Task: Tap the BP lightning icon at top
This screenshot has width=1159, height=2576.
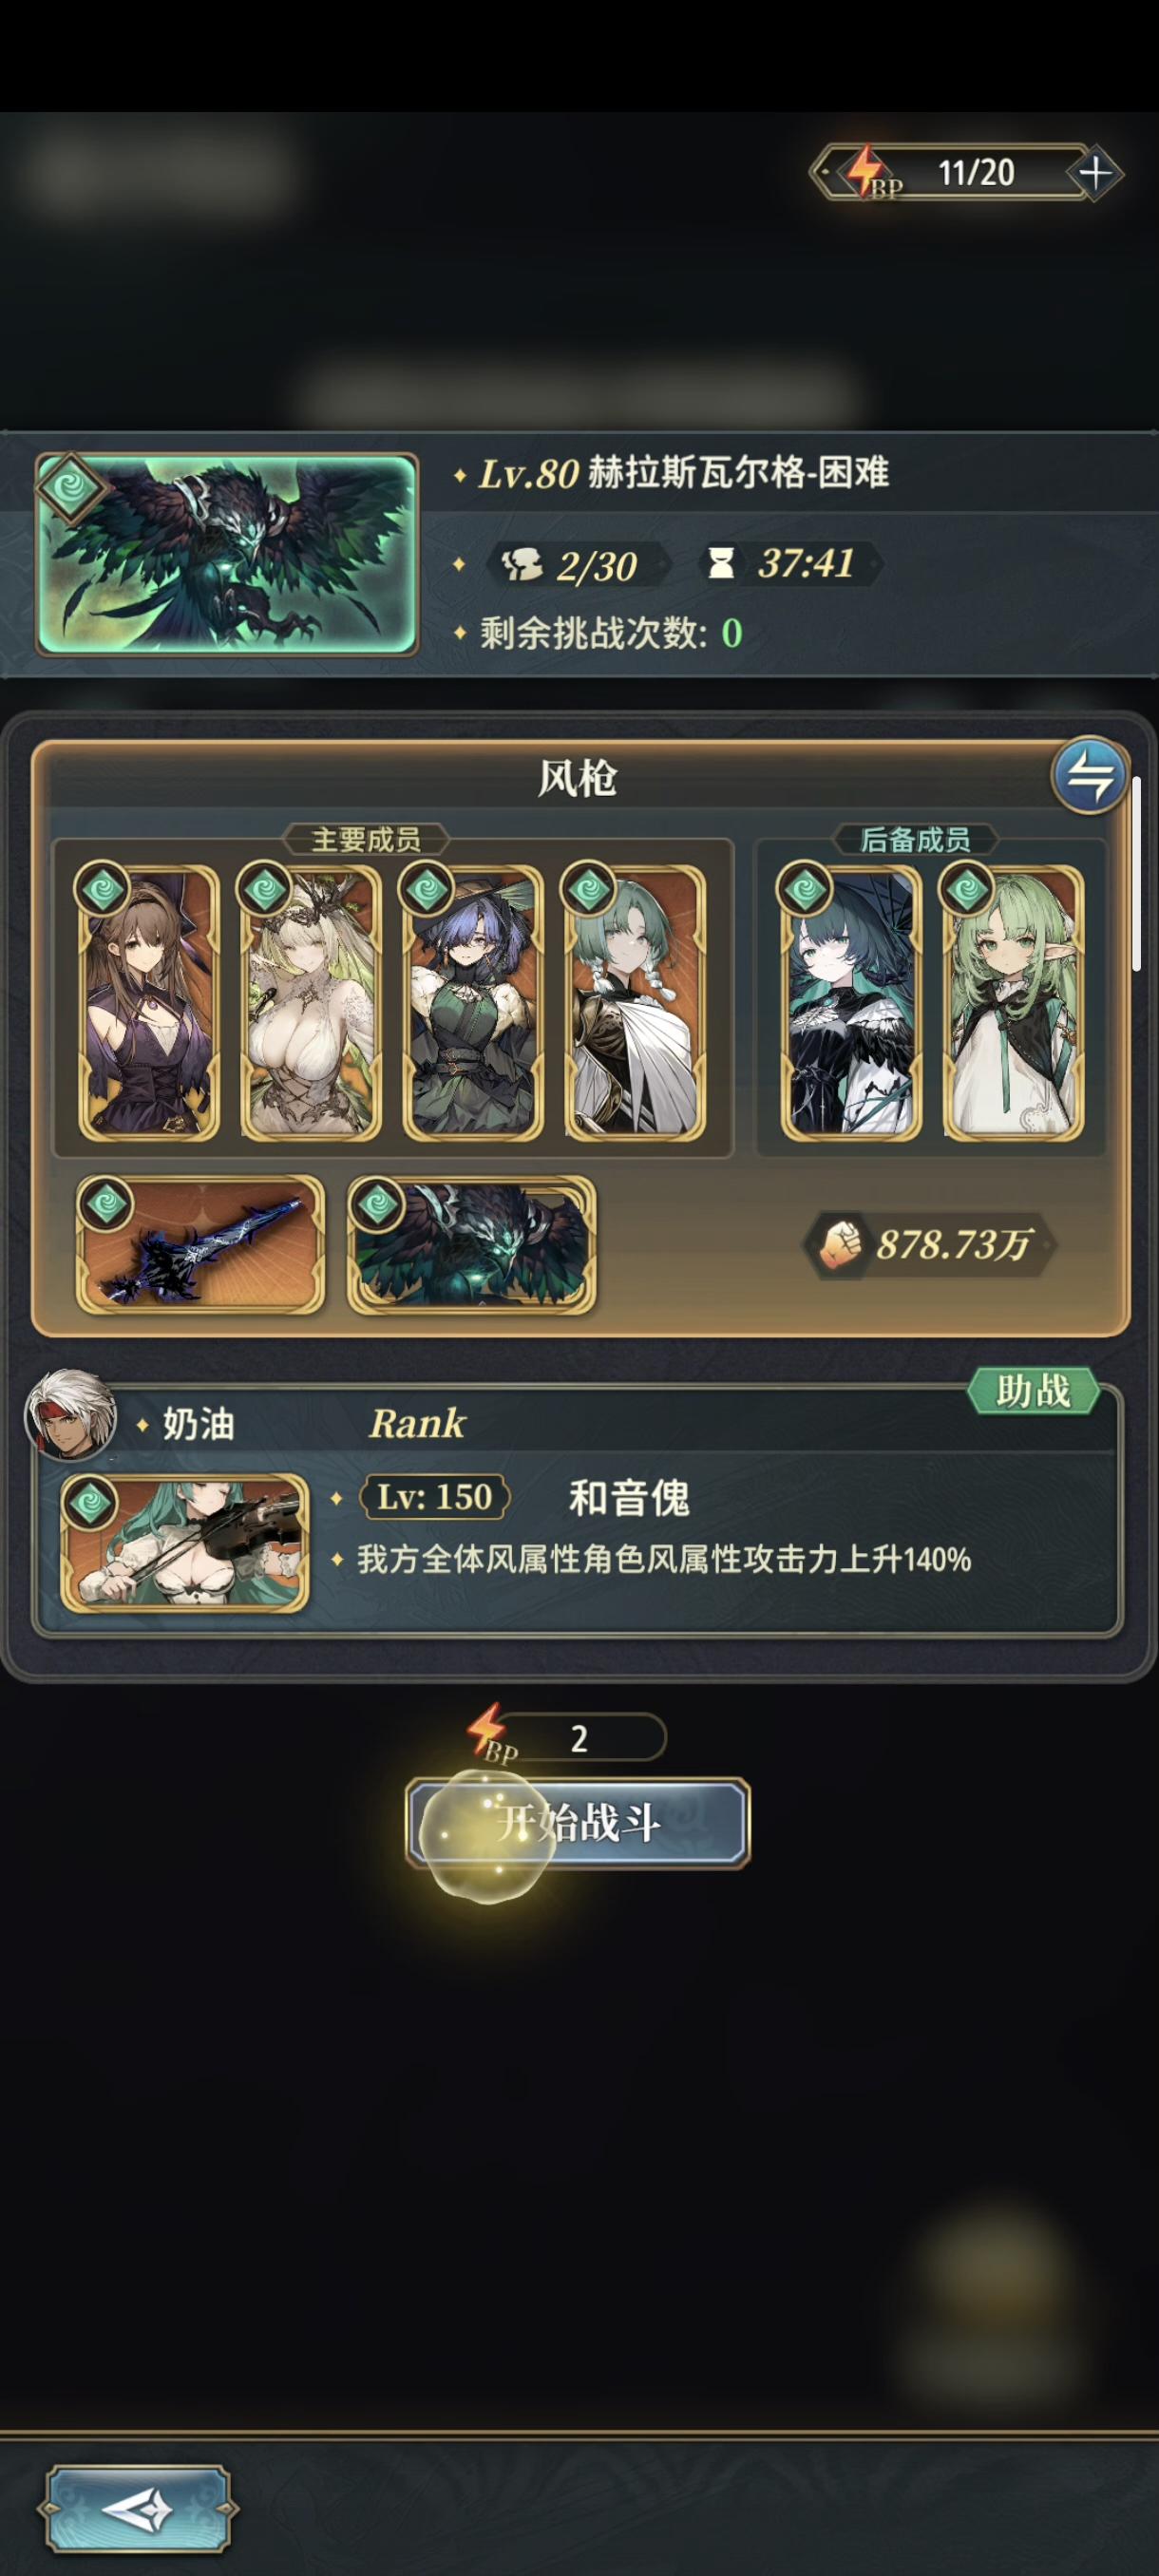Action: click(869, 172)
